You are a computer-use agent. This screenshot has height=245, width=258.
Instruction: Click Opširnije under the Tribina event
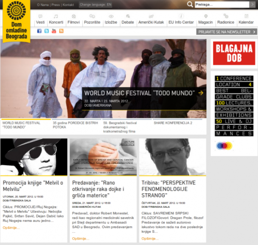tap(150, 239)
